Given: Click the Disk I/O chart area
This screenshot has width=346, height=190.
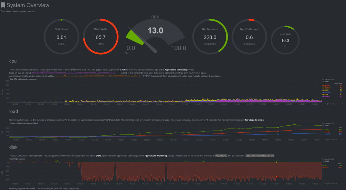Looking at the screenshot, I should [165, 171].
